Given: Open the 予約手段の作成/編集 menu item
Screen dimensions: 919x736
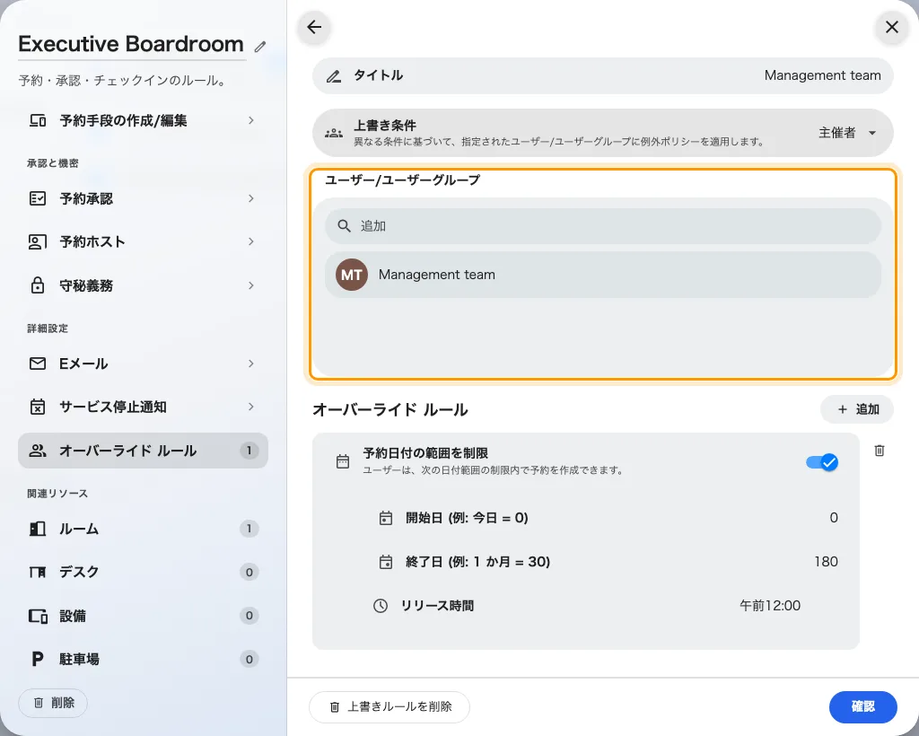Looking at the screenshot, I should 143,120.
